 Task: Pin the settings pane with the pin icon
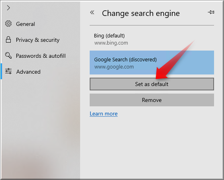click(211, 12)
